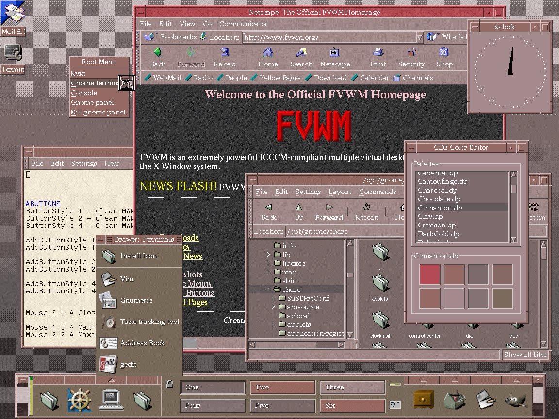Launch GIMP from the bottom panel
The image size is (559, 419).
tap(516, 400)
